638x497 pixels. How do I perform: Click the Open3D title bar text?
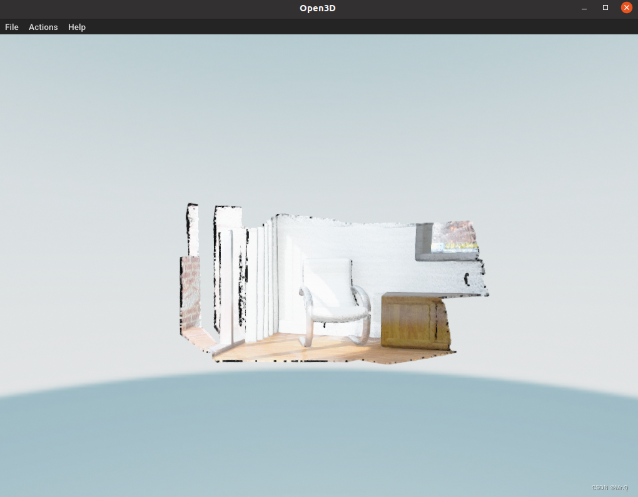318,8
